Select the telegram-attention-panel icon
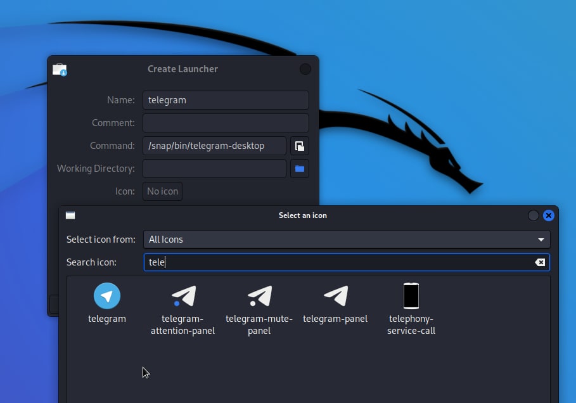Viewport: 576px width, 403px height. [183, 295]
